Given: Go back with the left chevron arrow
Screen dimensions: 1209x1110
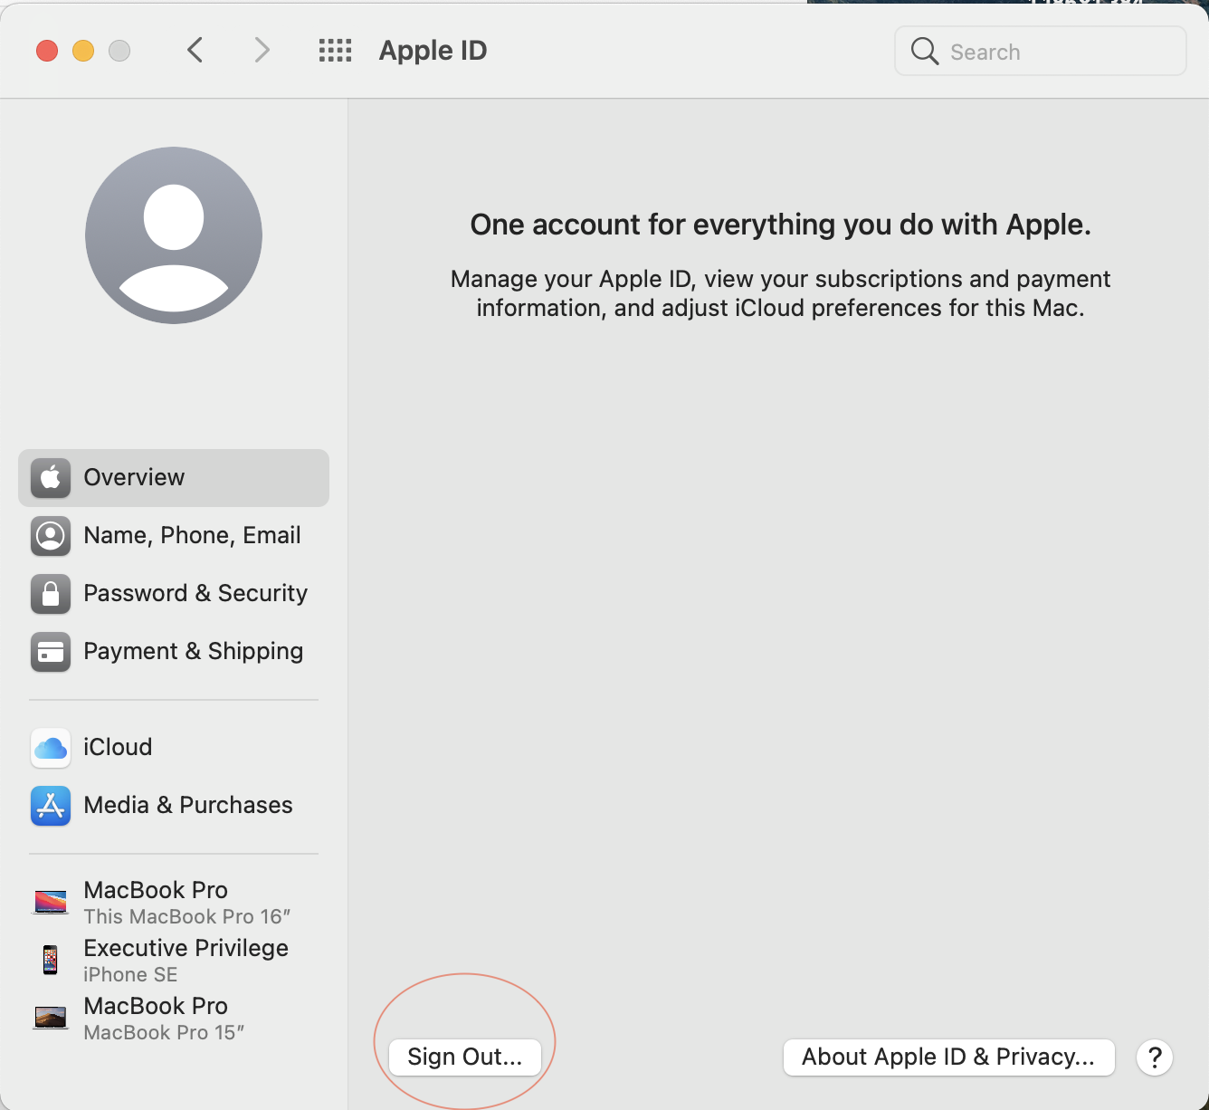Looking at the screenshot, I should click(195, 51).
